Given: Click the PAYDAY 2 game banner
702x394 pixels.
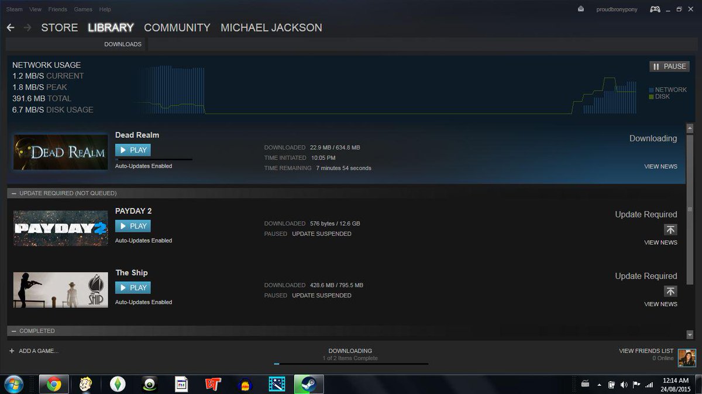Looking at the screenshot, I should [61, 229].
